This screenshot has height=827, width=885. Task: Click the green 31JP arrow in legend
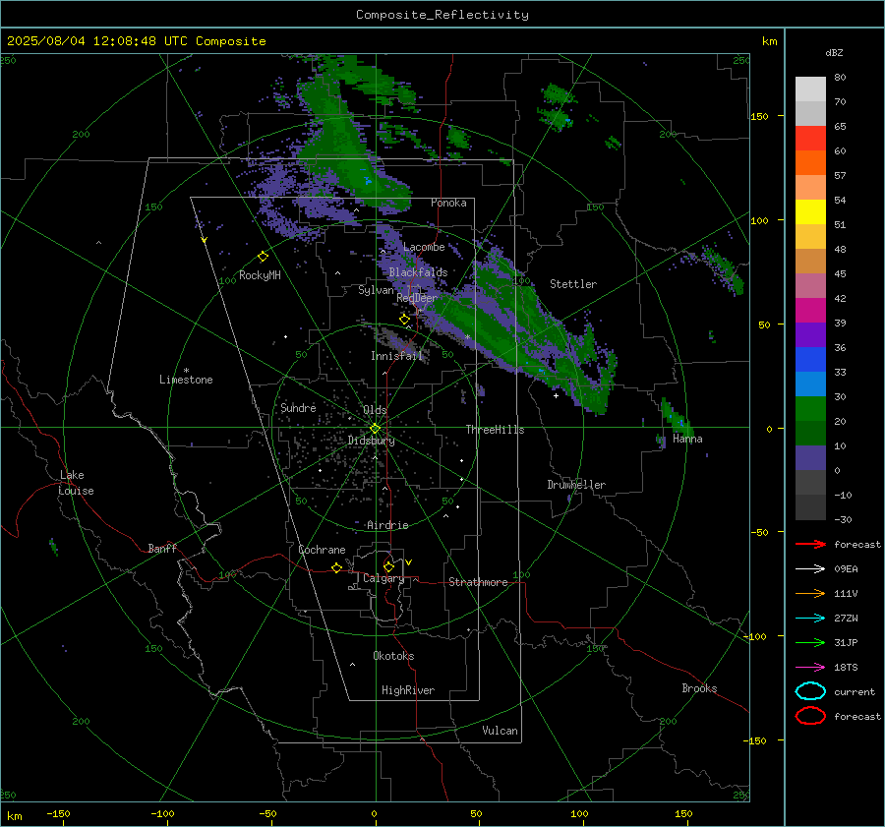click(x=810, y=642)
